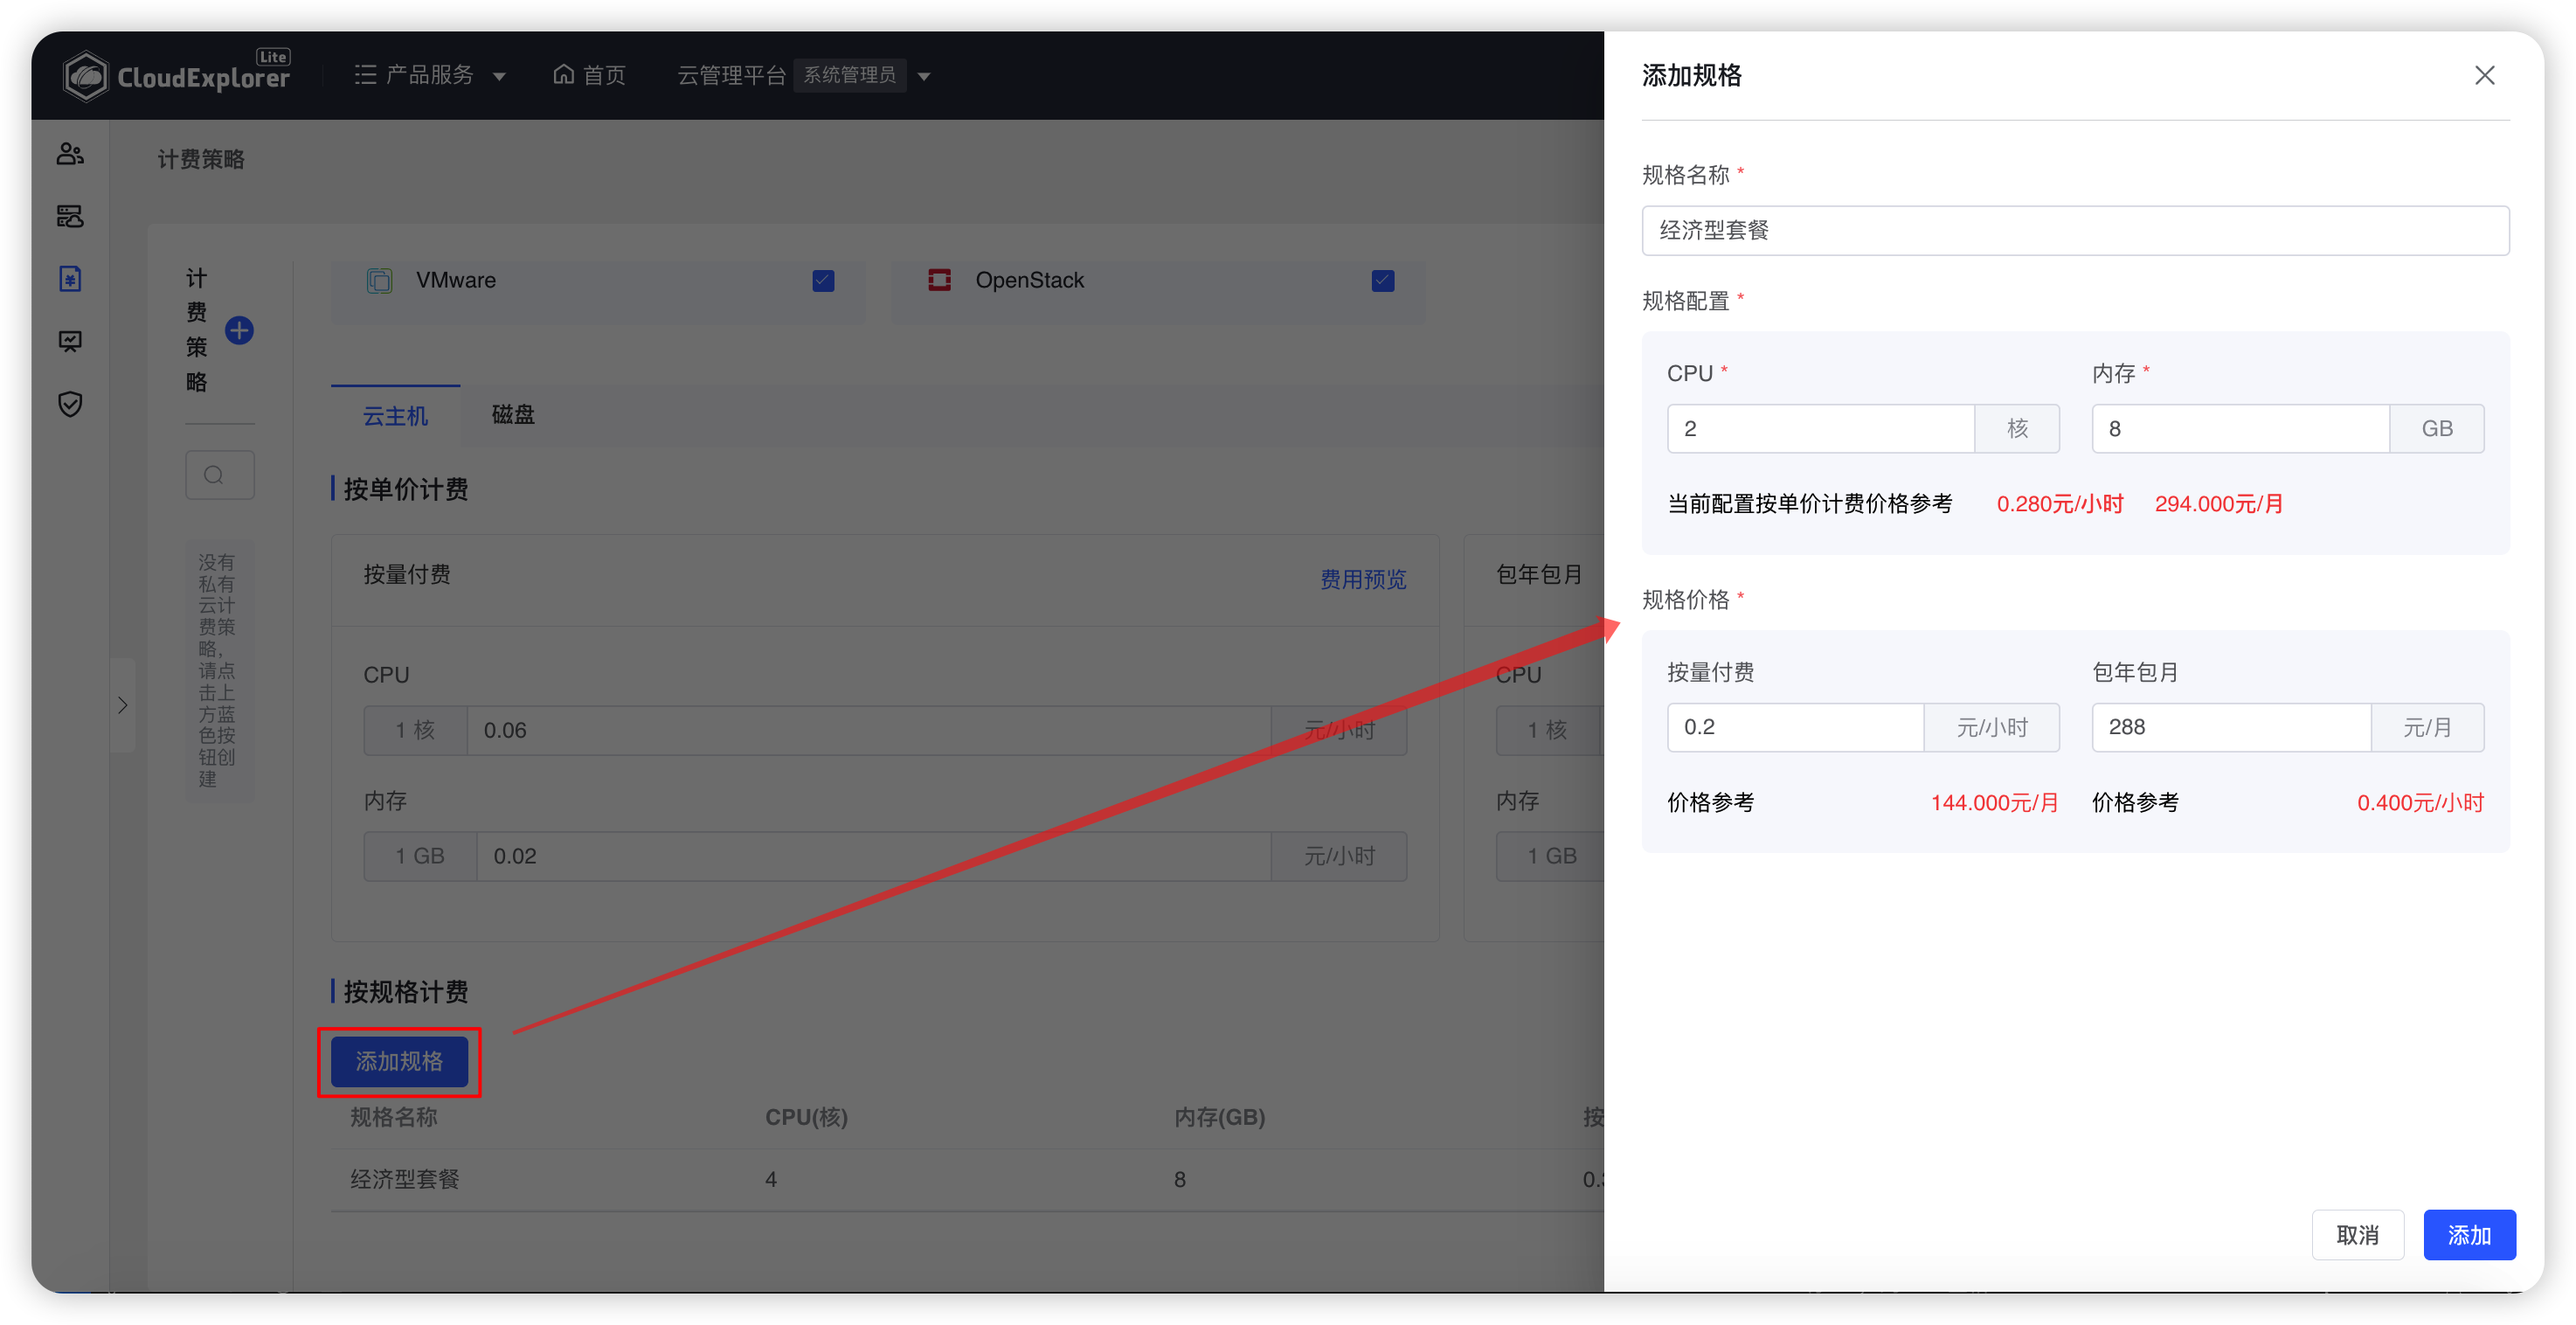The width and height of the screenshot is (2576, 1325).
Task: Click the 按单价计费 section heading
Action: (406, 489)
